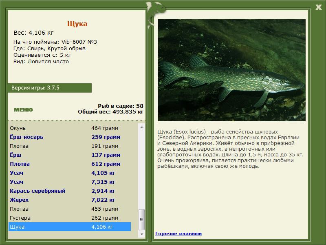Click the Щука title heading

coord(77,24)
